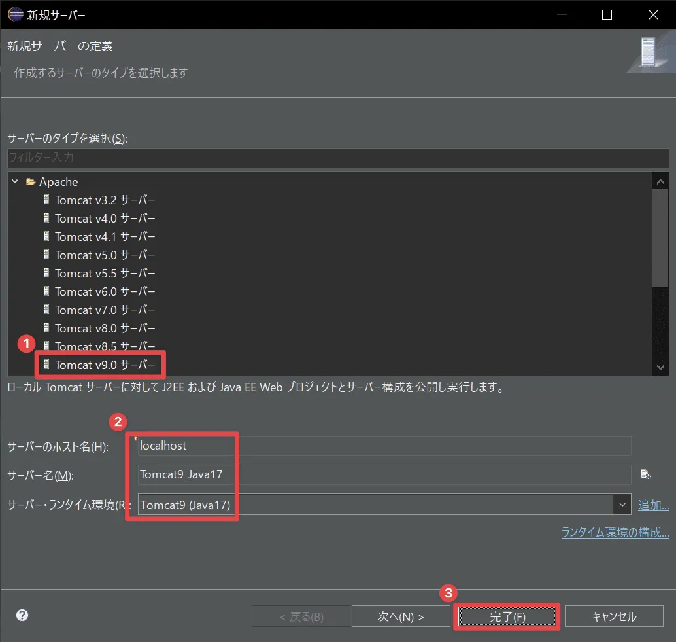Click the server list scrollbar thumb
Image resolution: width=676 pixels, height=642 pixels.
[660, 239]
